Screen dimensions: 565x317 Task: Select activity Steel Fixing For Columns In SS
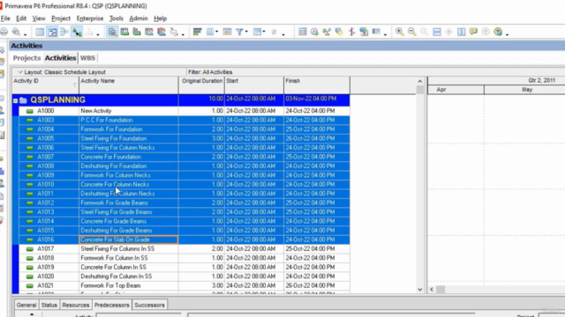point(184,248)
